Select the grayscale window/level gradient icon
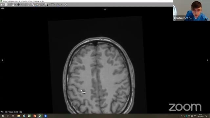The width and height of the screenshot is (210, 118). click(x=47, y=5)
